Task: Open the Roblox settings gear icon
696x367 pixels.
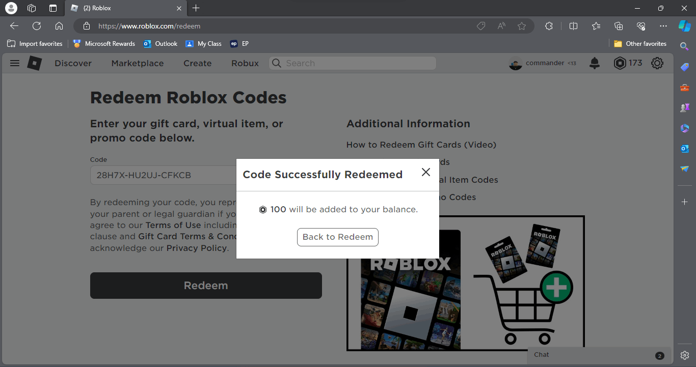Action: click(x=657, y=63)
